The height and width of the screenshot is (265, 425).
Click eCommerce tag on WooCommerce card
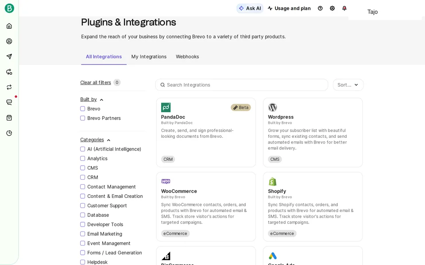tap(175, 233)
